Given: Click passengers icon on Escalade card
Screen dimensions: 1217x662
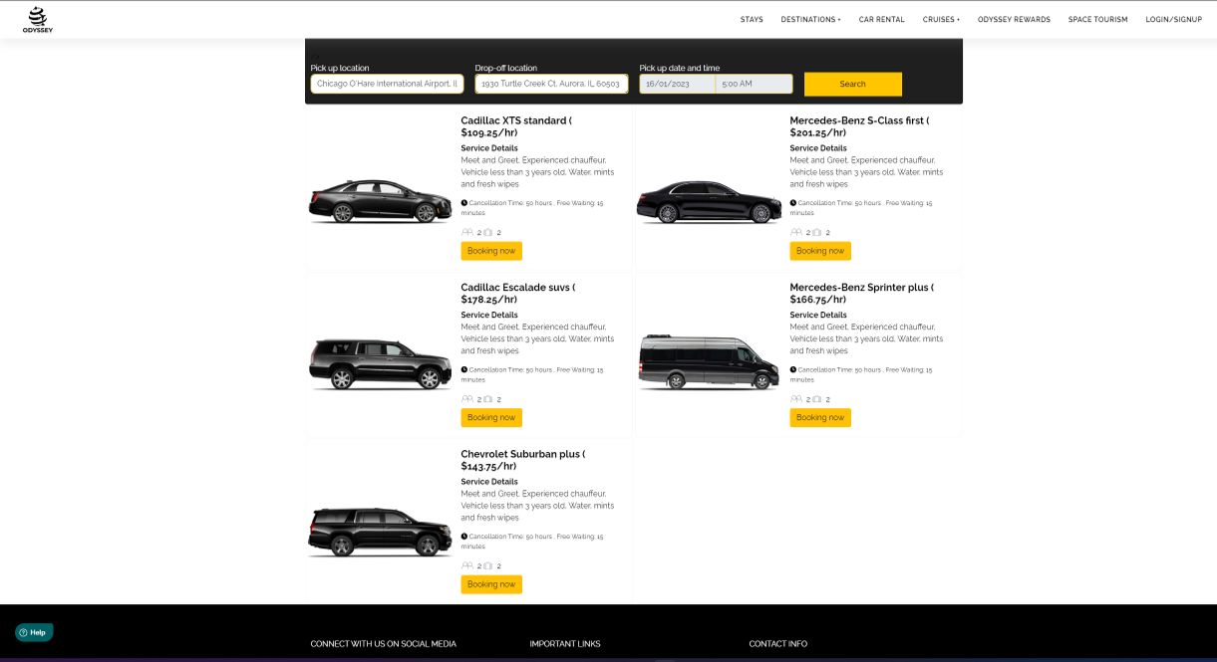Looking at the screenshot, I should pos(467,399).
